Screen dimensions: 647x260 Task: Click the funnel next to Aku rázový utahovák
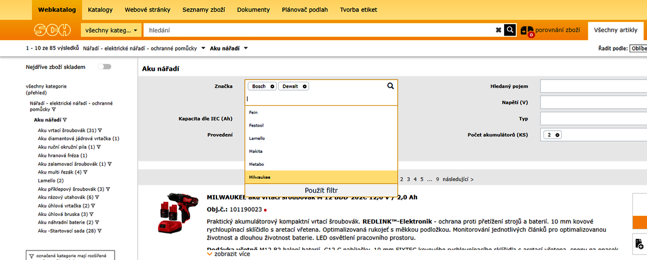coord(97,197)
